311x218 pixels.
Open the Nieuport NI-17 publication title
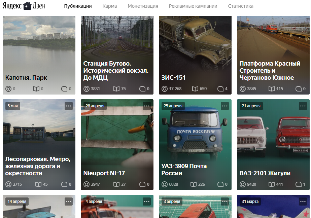point(104,173)
